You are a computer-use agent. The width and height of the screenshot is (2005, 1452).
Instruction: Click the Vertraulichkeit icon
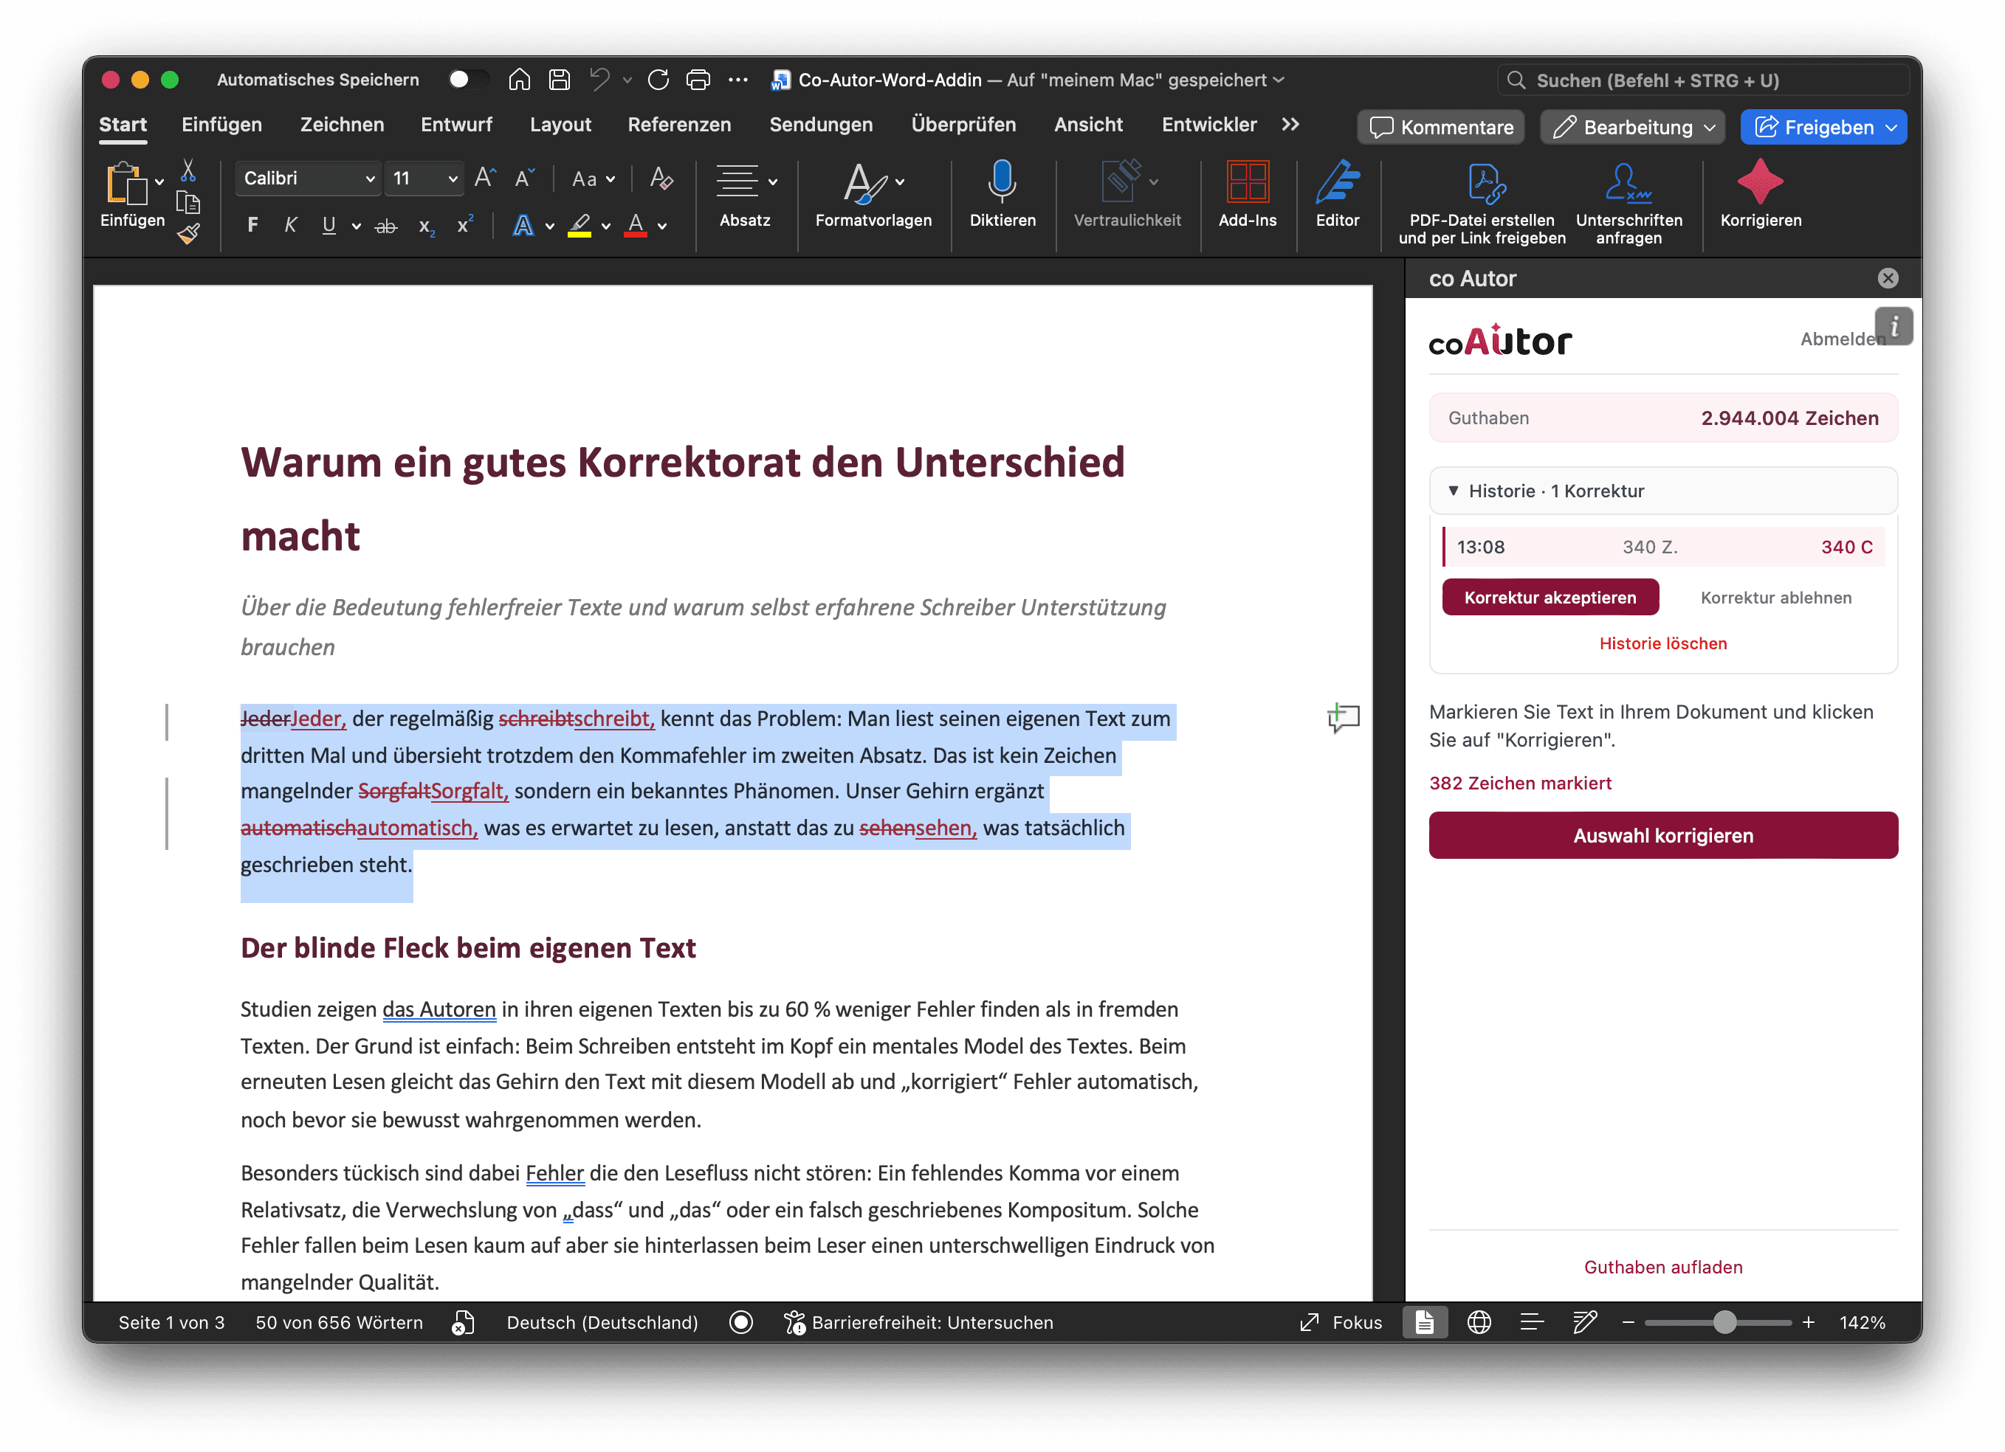(x=1127, y=195)
